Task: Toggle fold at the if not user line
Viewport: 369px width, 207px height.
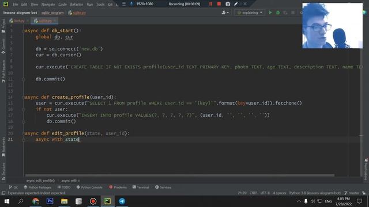Action: point(24,109)
